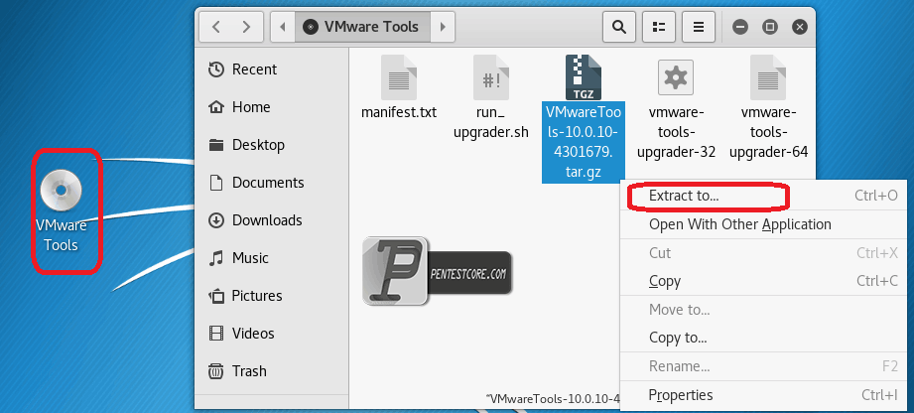Open Home in the sidebar
914x413 pixels.
[272, 107]
